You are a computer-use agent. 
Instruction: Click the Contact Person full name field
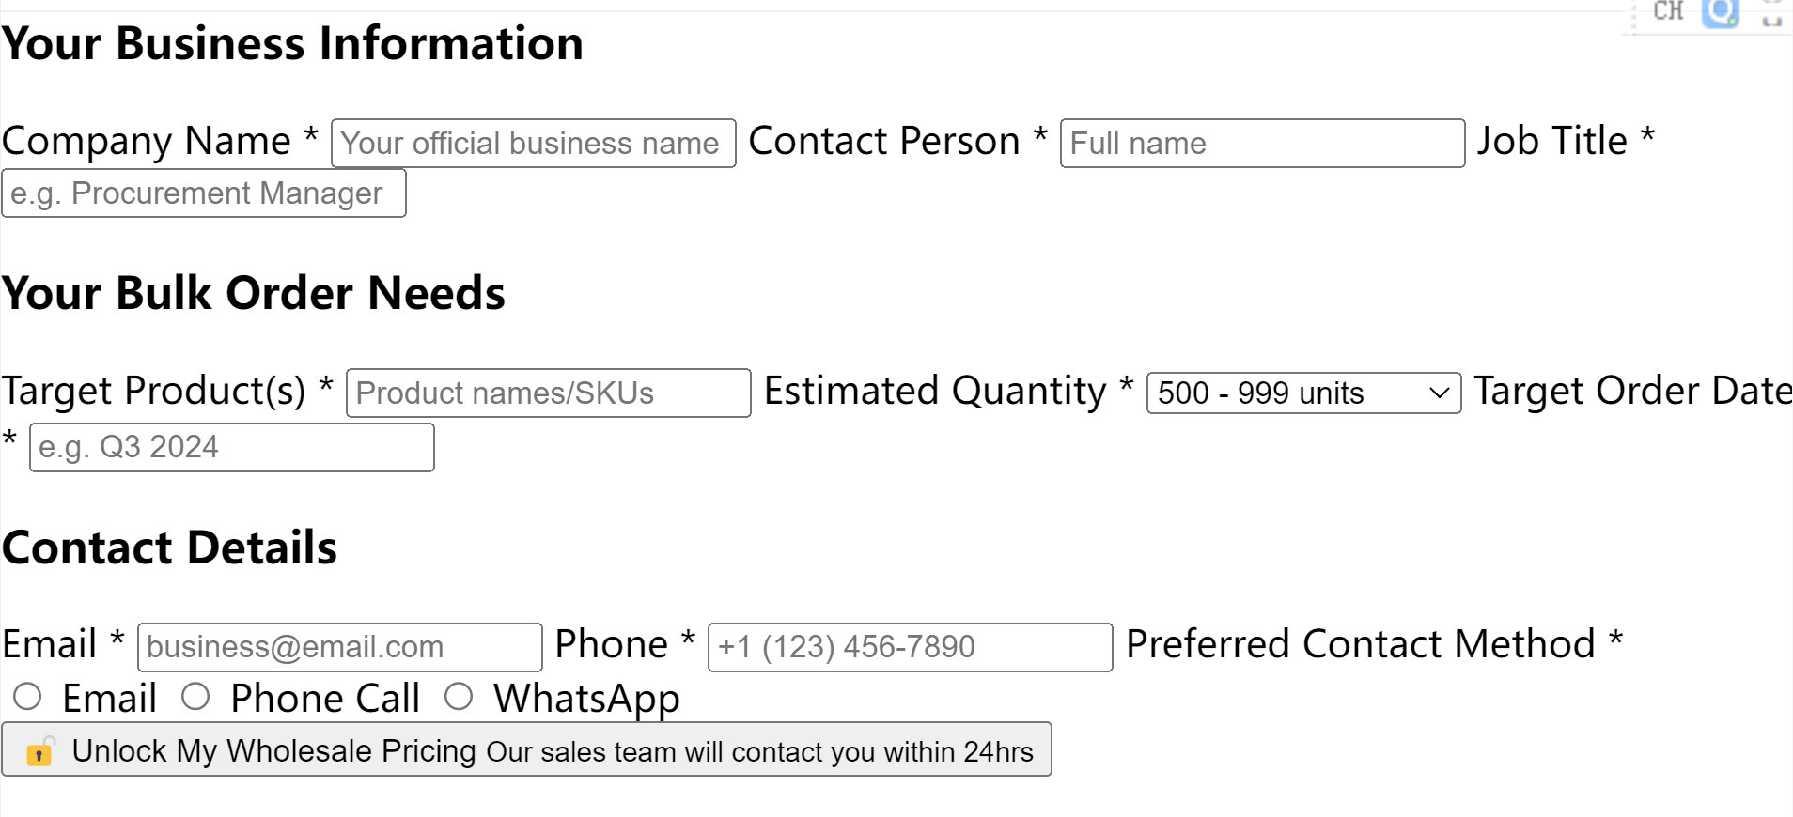tap(1261, 144)
